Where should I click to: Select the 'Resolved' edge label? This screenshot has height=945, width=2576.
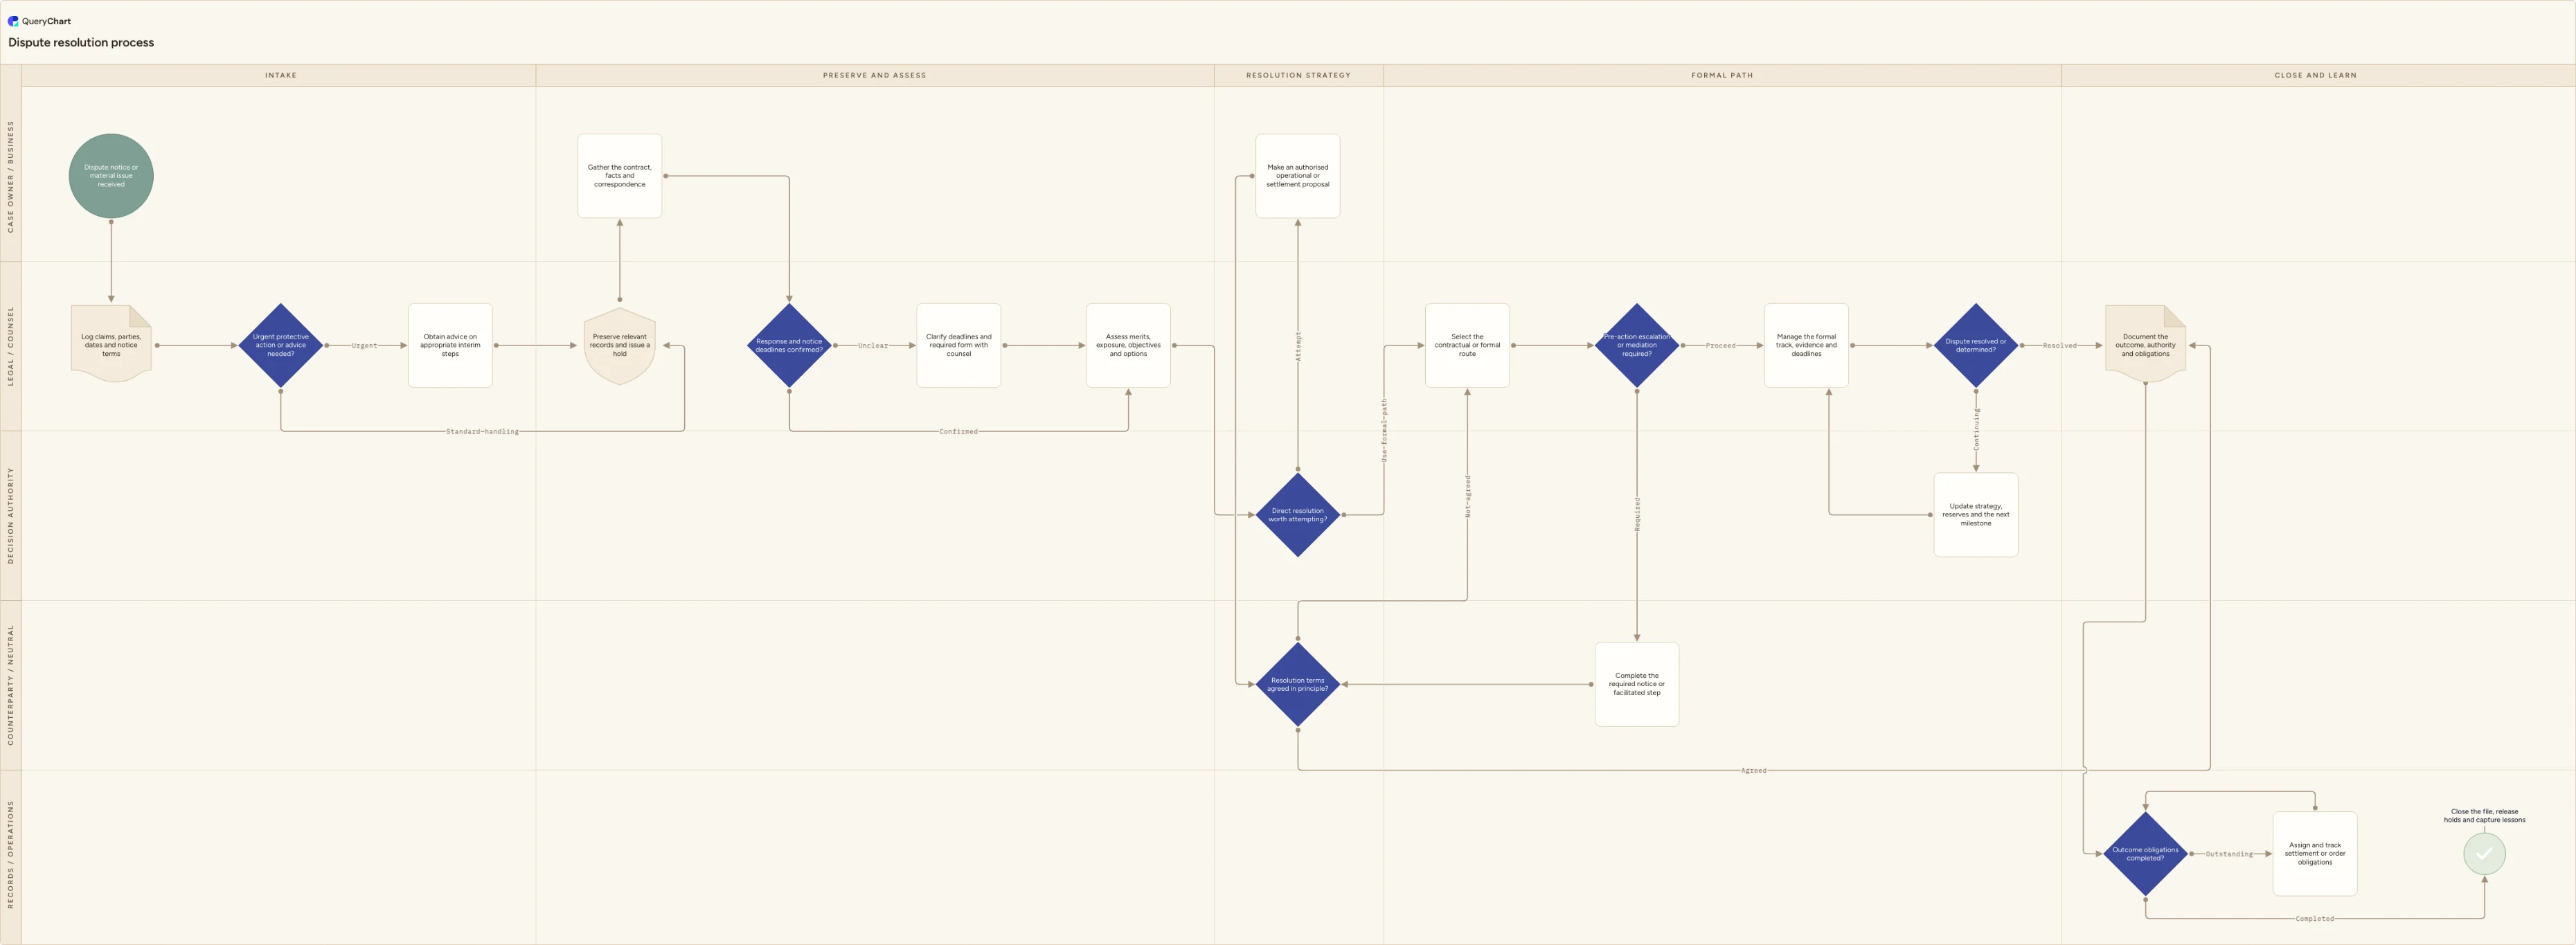(2059, 346)
